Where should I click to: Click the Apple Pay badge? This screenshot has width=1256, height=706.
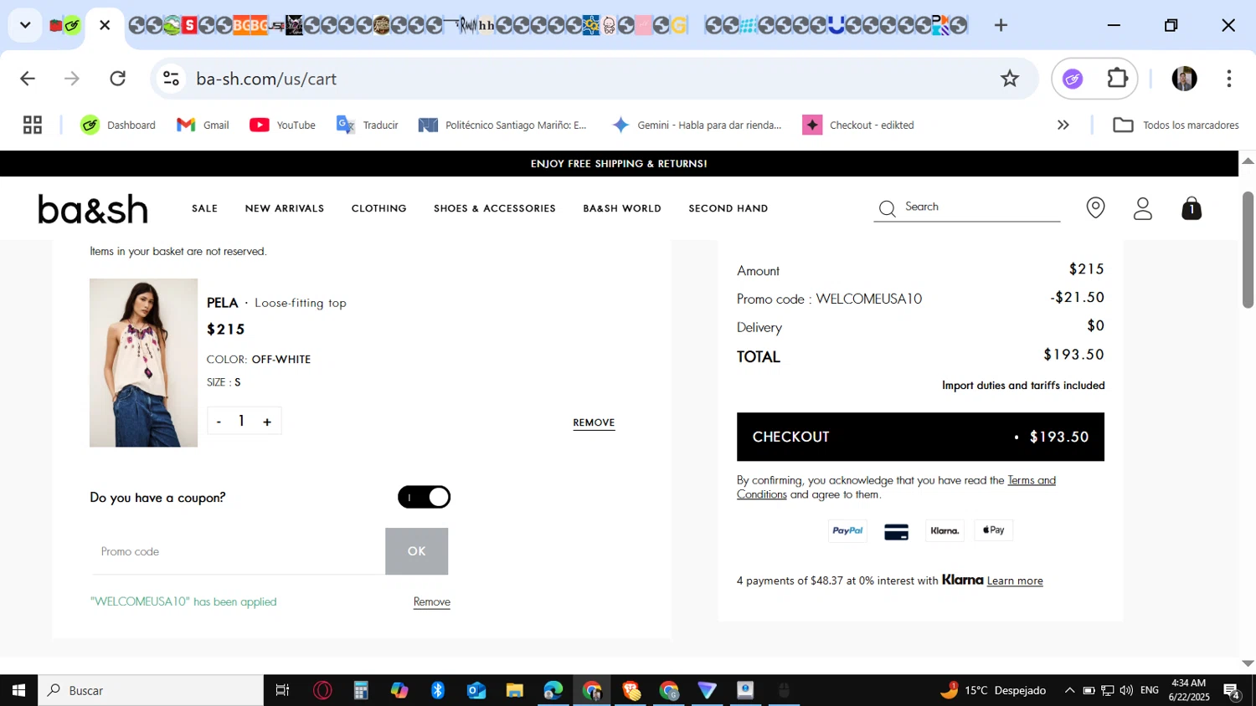[x=994, y=530]
